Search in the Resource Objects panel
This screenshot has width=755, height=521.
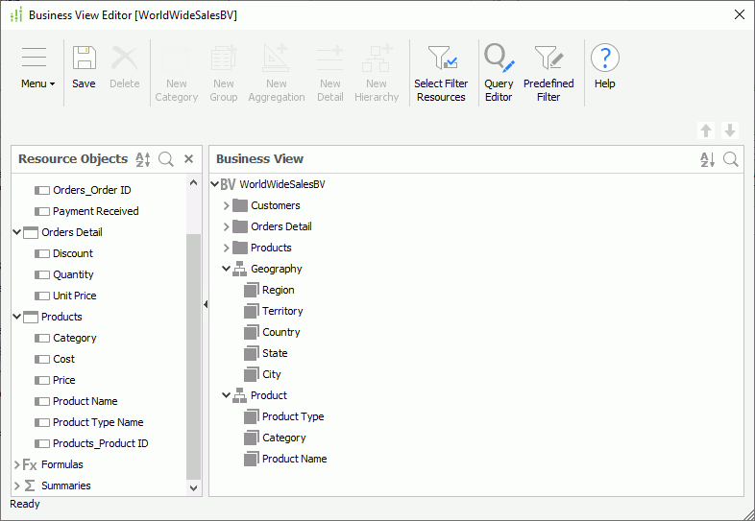(166, 159)
